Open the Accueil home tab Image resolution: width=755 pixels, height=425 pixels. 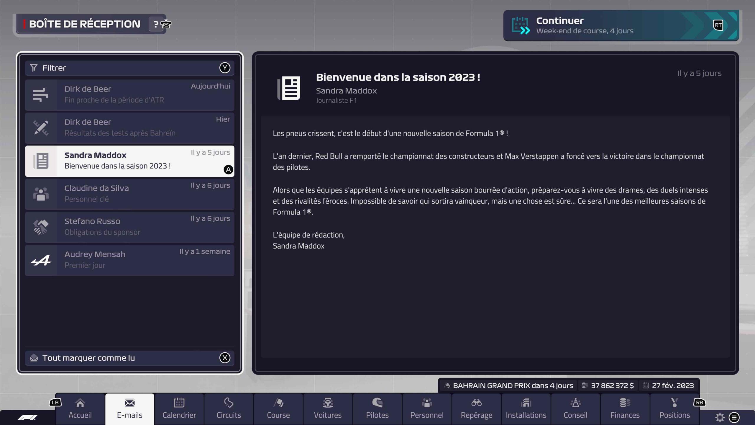coord(80,409)
